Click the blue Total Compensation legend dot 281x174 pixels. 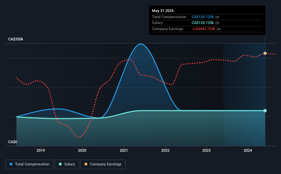click(11, 164)
